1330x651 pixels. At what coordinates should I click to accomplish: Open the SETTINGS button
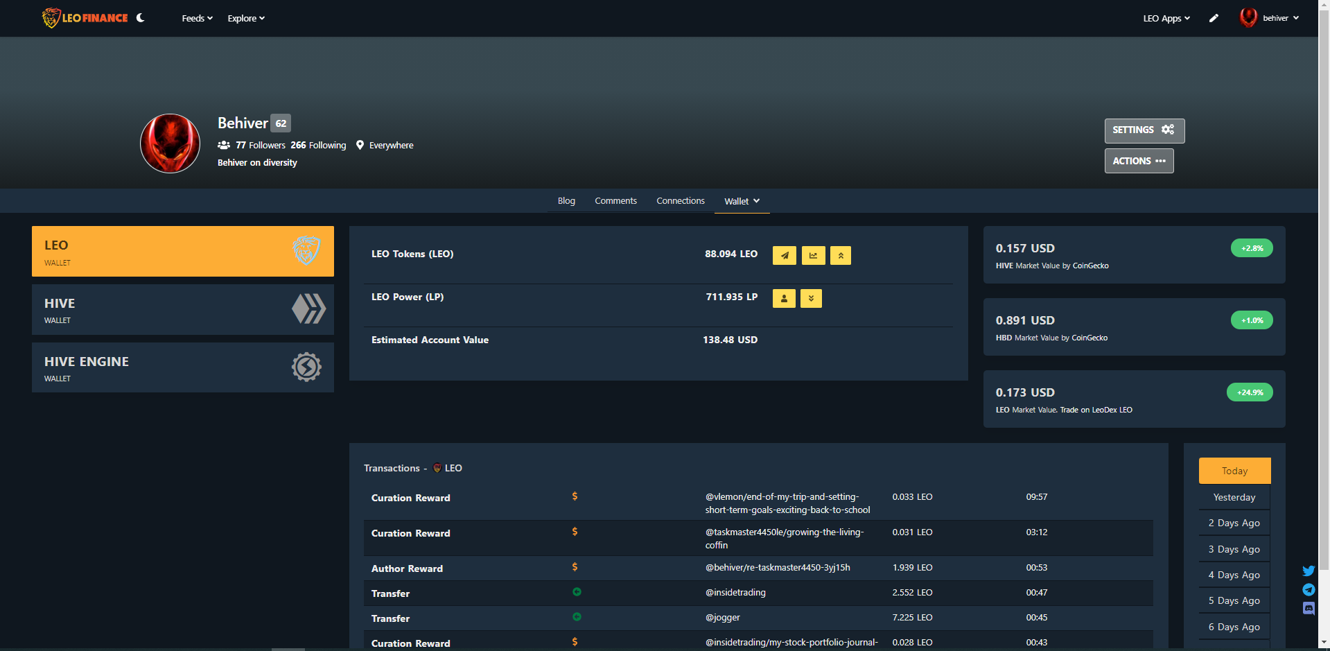[1144, 130]
